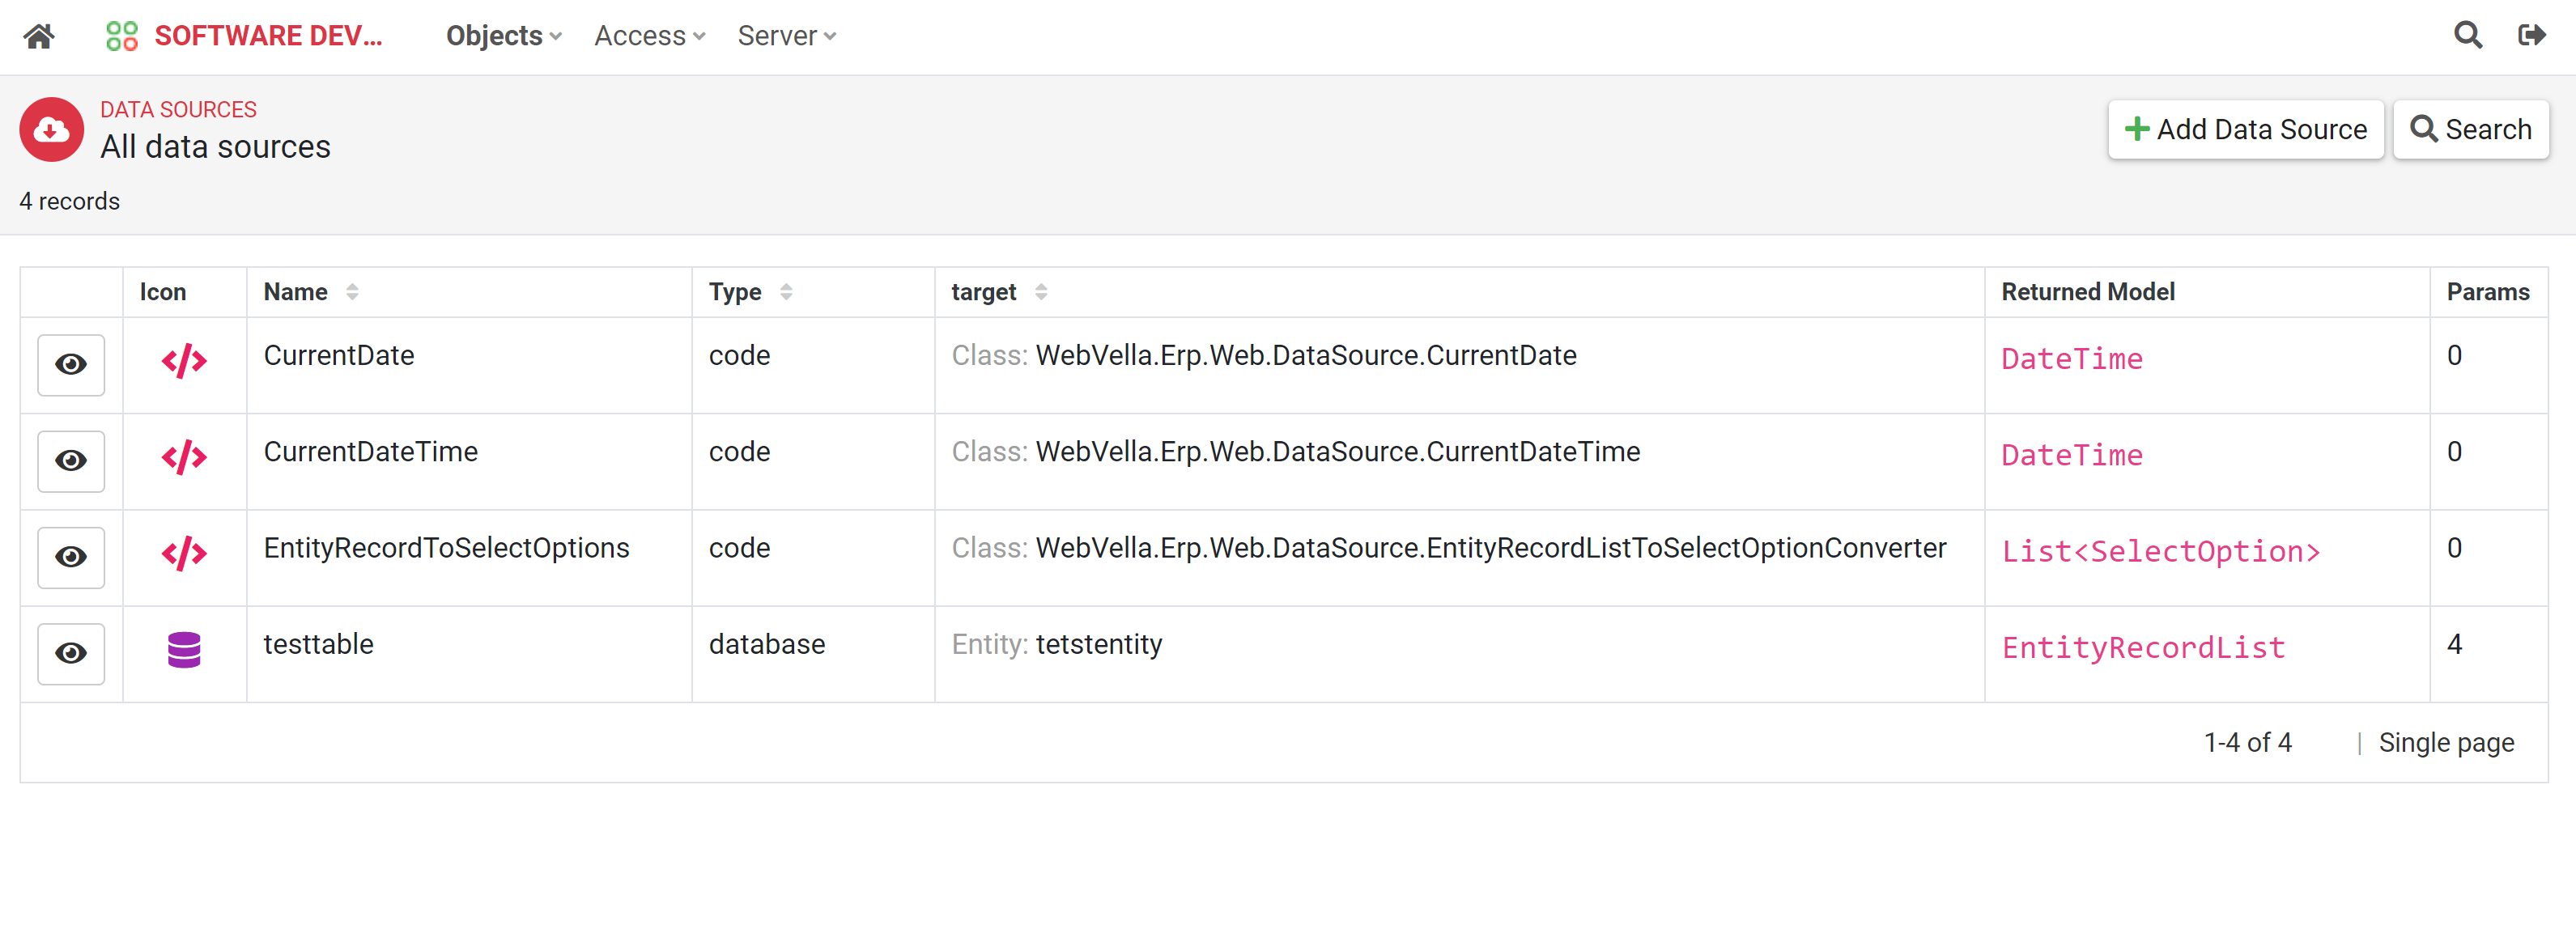Sort records by Type
Viewport: 2576px width, 925px height.
(786, 292)
